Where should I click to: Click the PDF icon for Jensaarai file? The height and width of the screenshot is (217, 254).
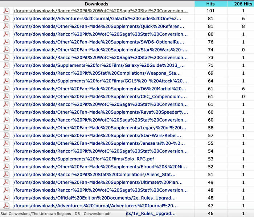click(6, 143)
